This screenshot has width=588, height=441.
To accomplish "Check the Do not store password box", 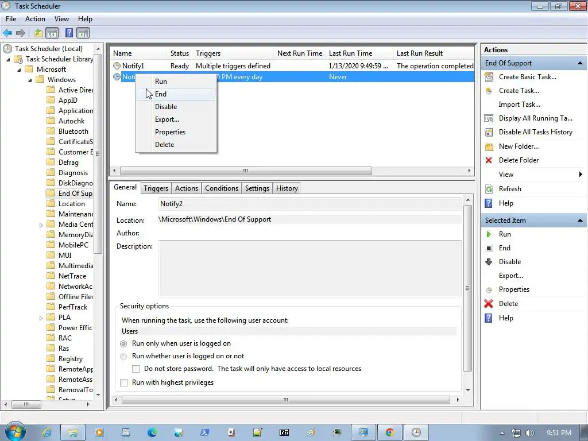I will click(x=136, y=369).
